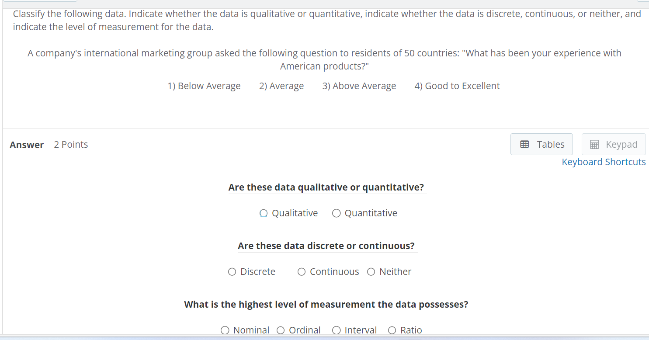
Task: Select the Qualitative radio button
Action: [x=263, y=213]
